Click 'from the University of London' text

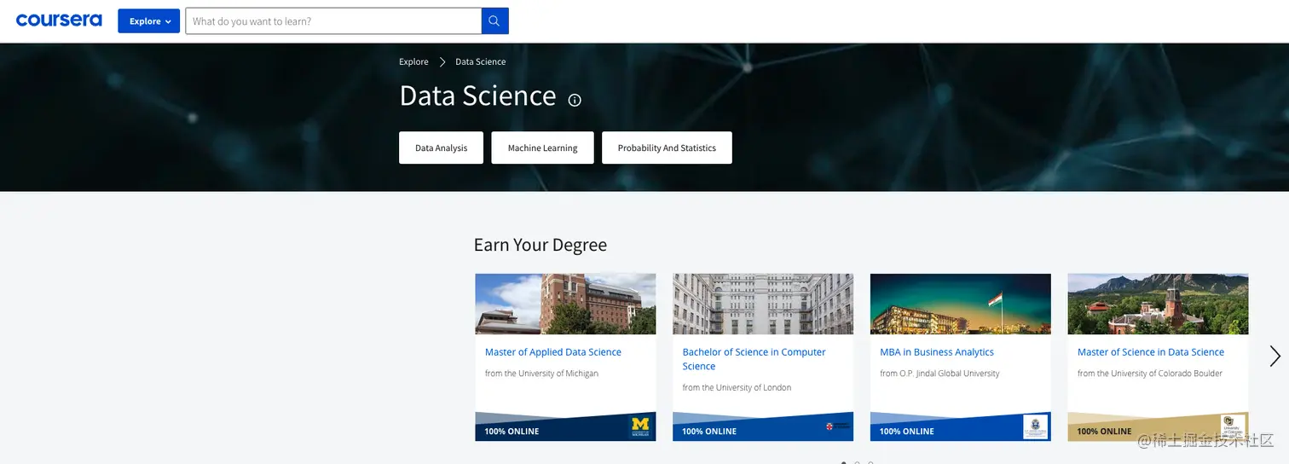[x=737, y=388]
